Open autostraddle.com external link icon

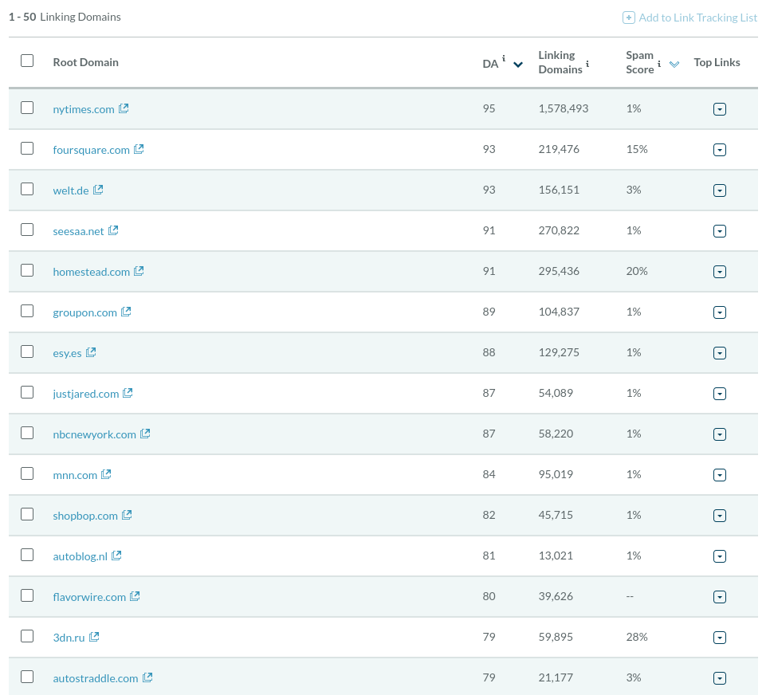(147, 677)
